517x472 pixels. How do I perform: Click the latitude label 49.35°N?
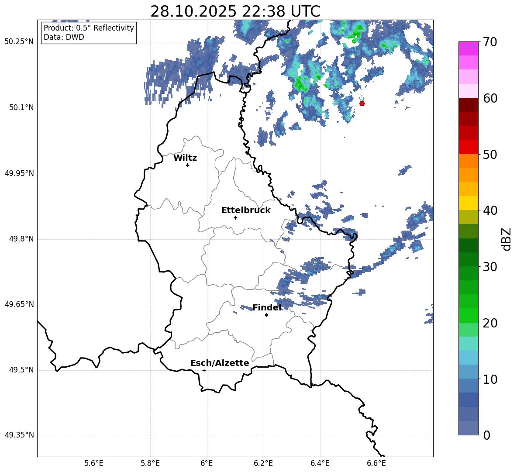coord(19,435)
